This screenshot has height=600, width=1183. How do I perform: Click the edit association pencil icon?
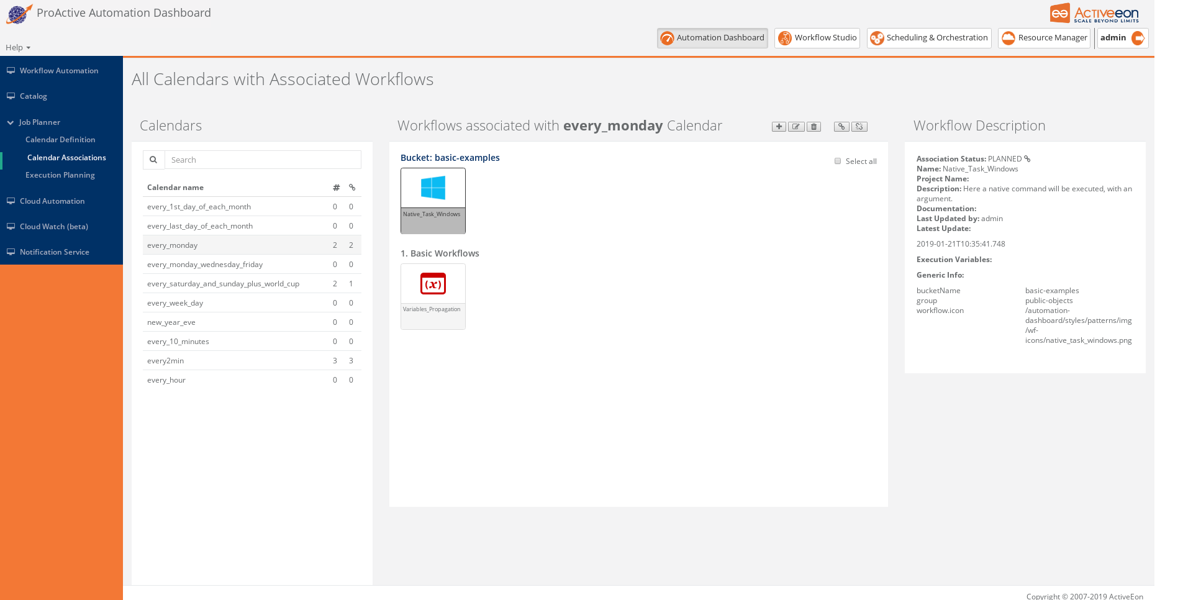[x=796, y=127]
